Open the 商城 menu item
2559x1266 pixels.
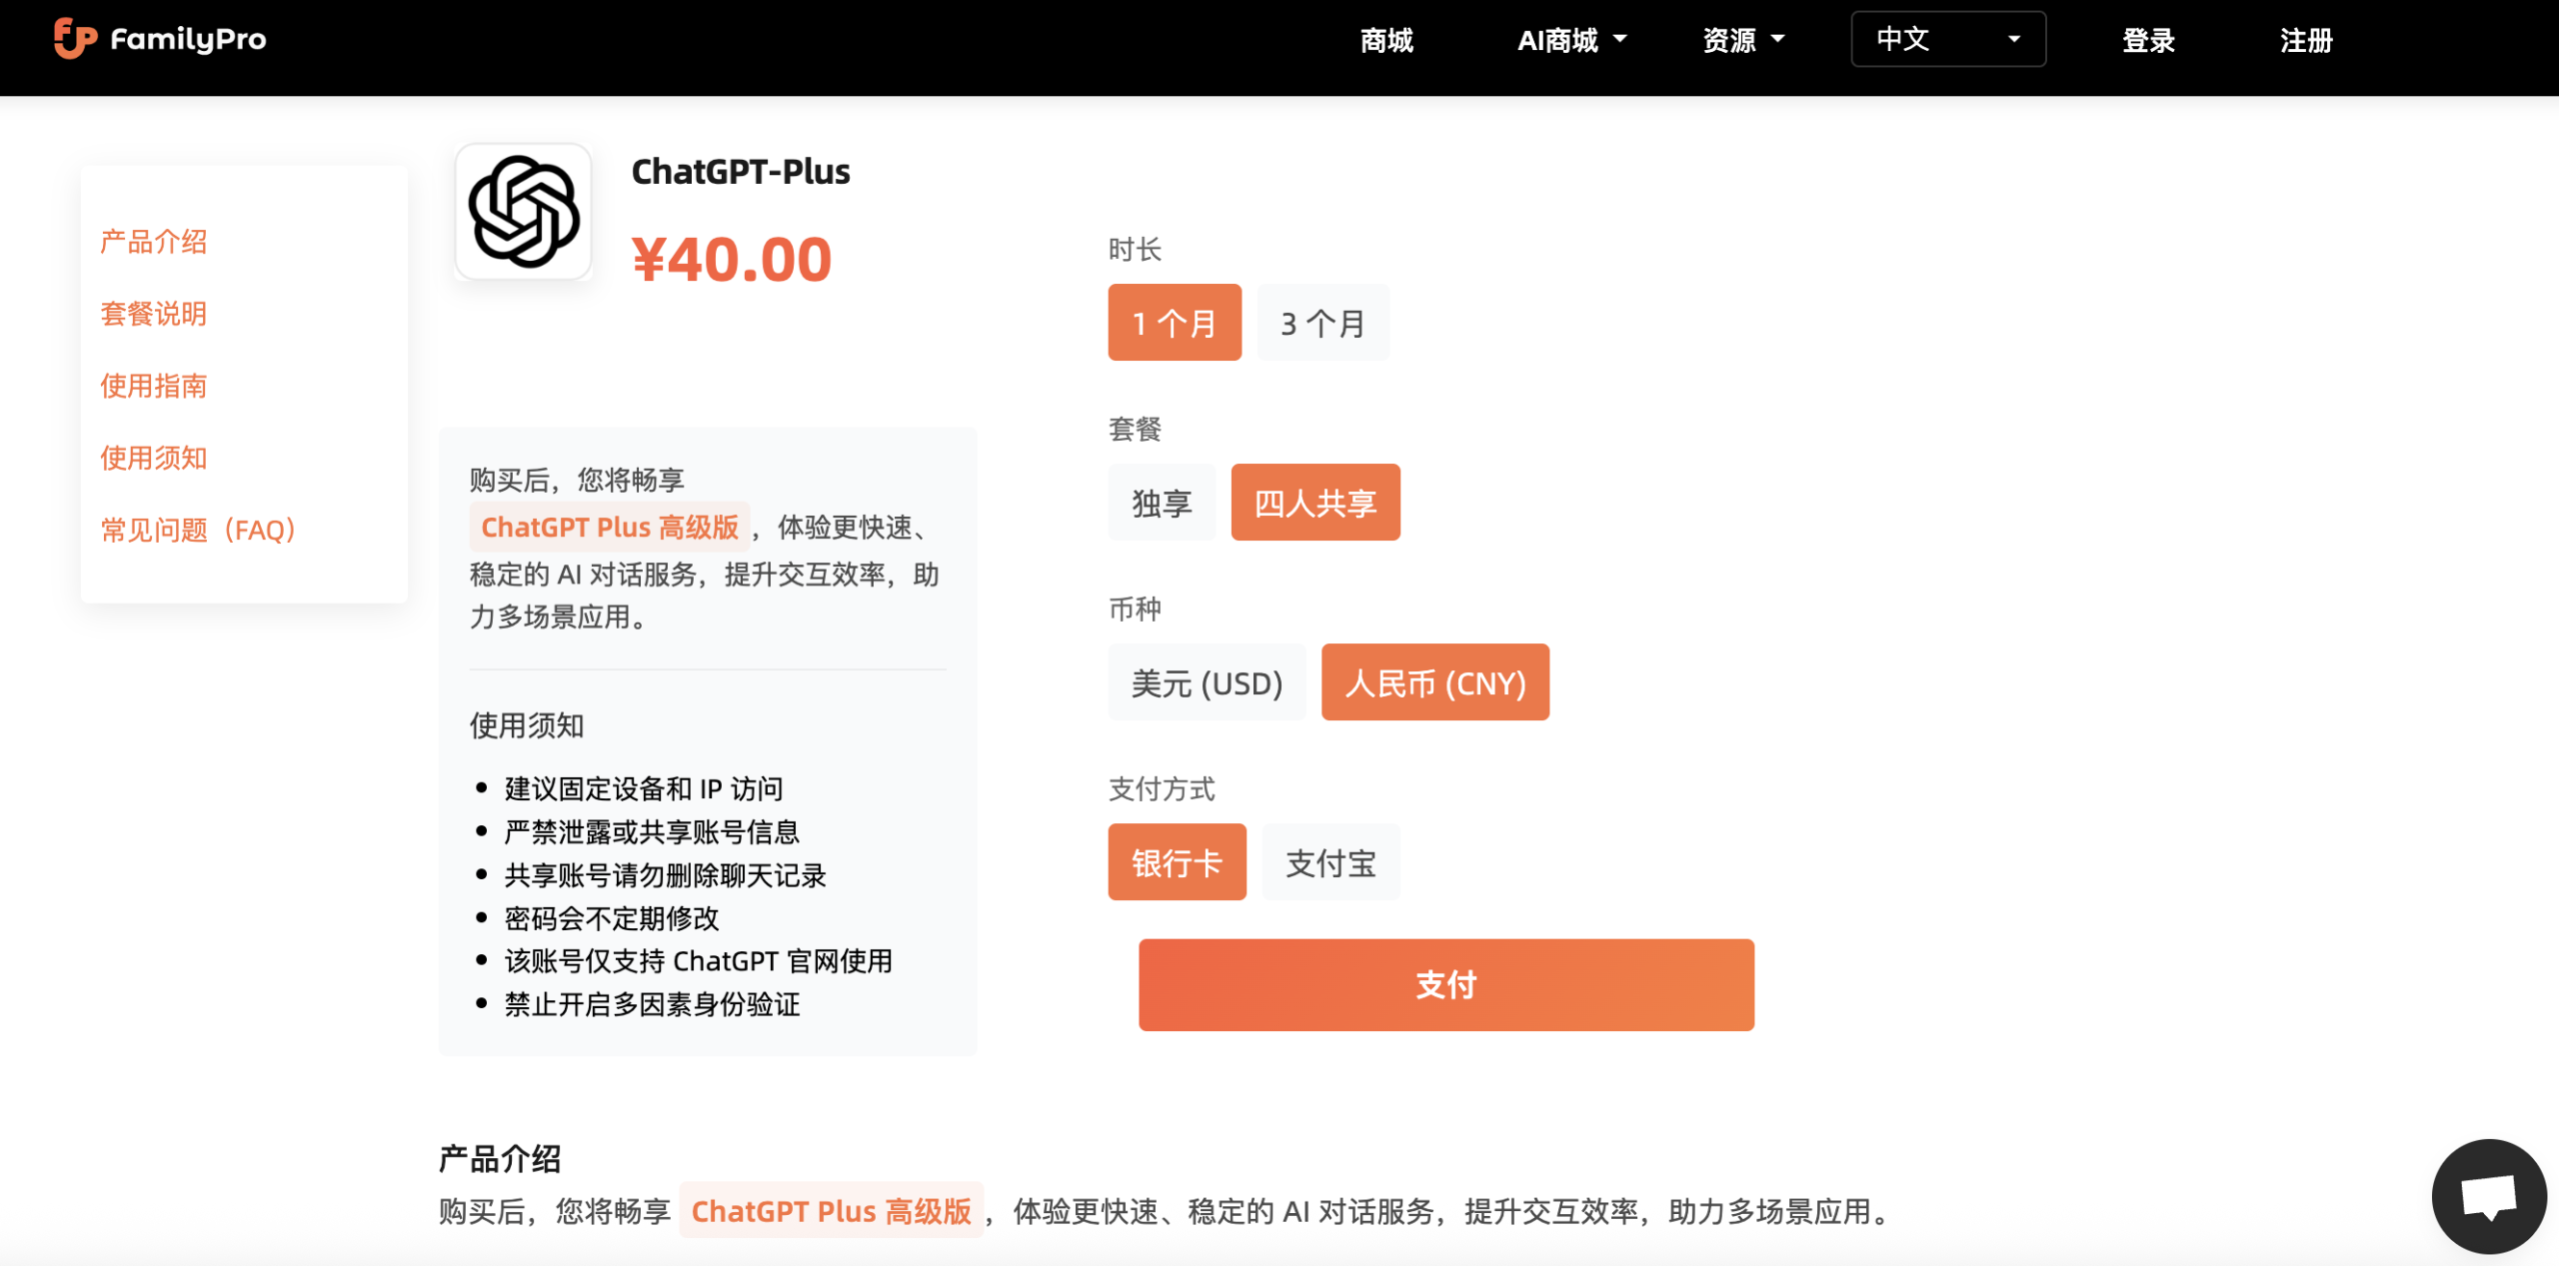[1386, 40]
